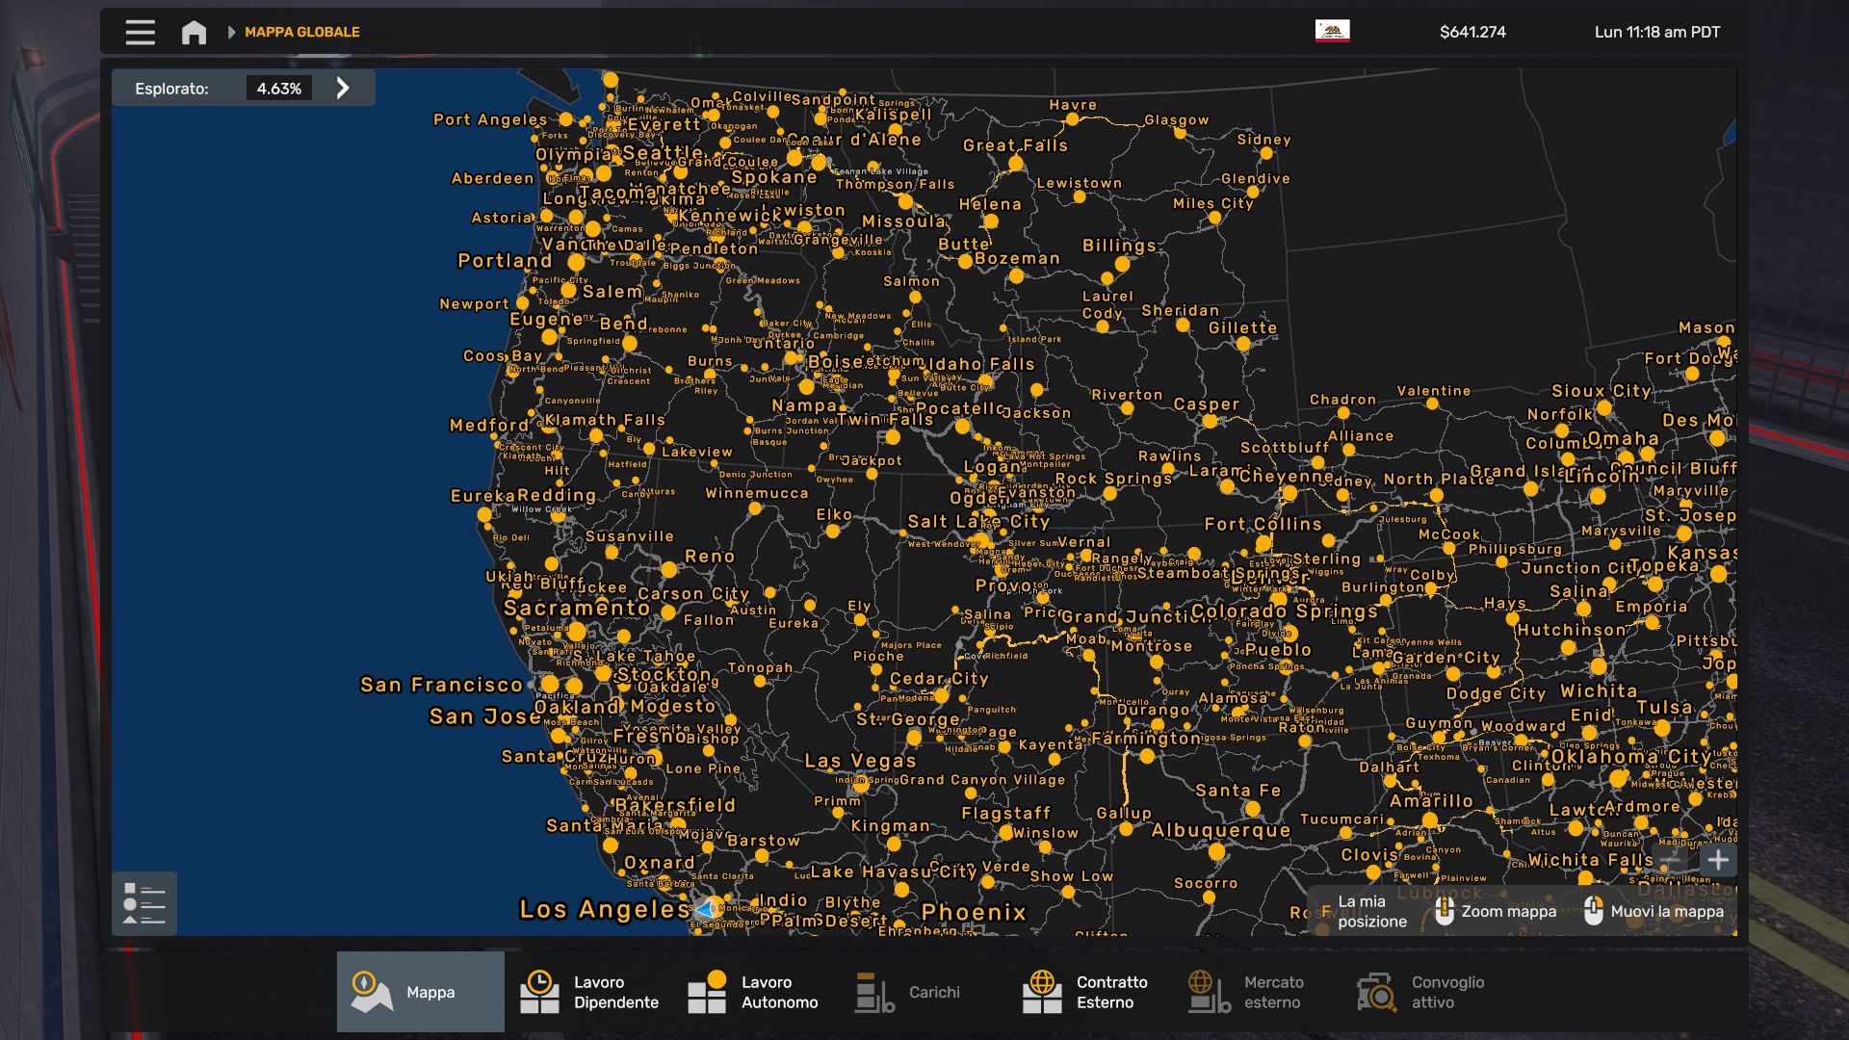
Task: Open the Lavoro Autonomo tab
Action: [756, 992]
